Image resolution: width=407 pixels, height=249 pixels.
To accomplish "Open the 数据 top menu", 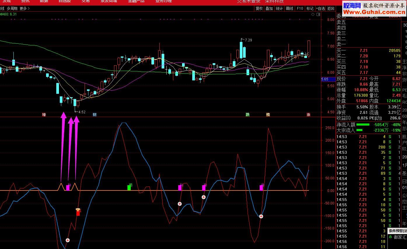I will point(44,1).
